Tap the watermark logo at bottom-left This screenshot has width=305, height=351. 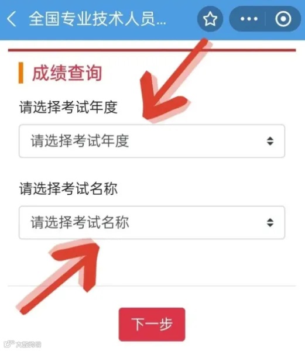pyautogui.click(x=23, y=343)
